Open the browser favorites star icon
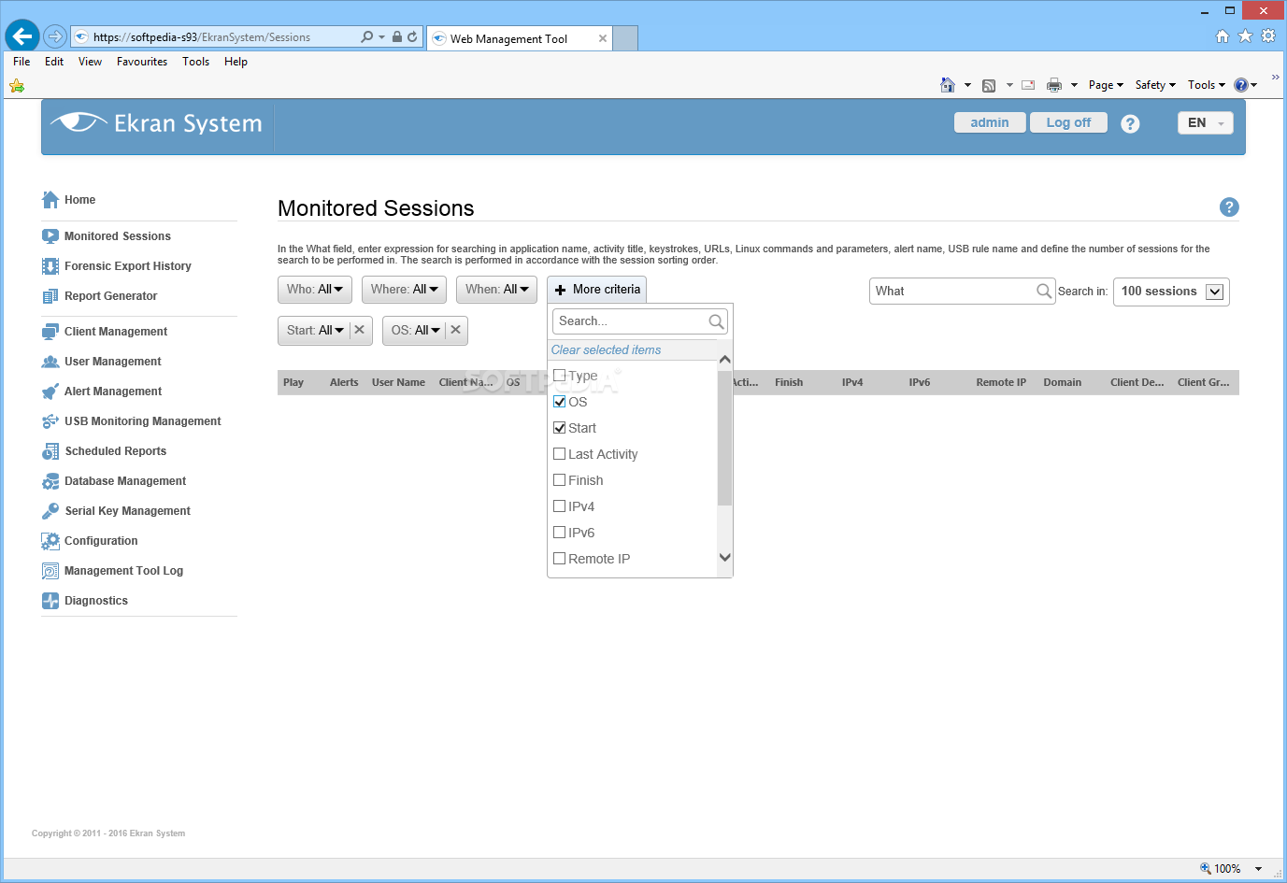This screenshot has width=1287, height=883. (1245, 36)
